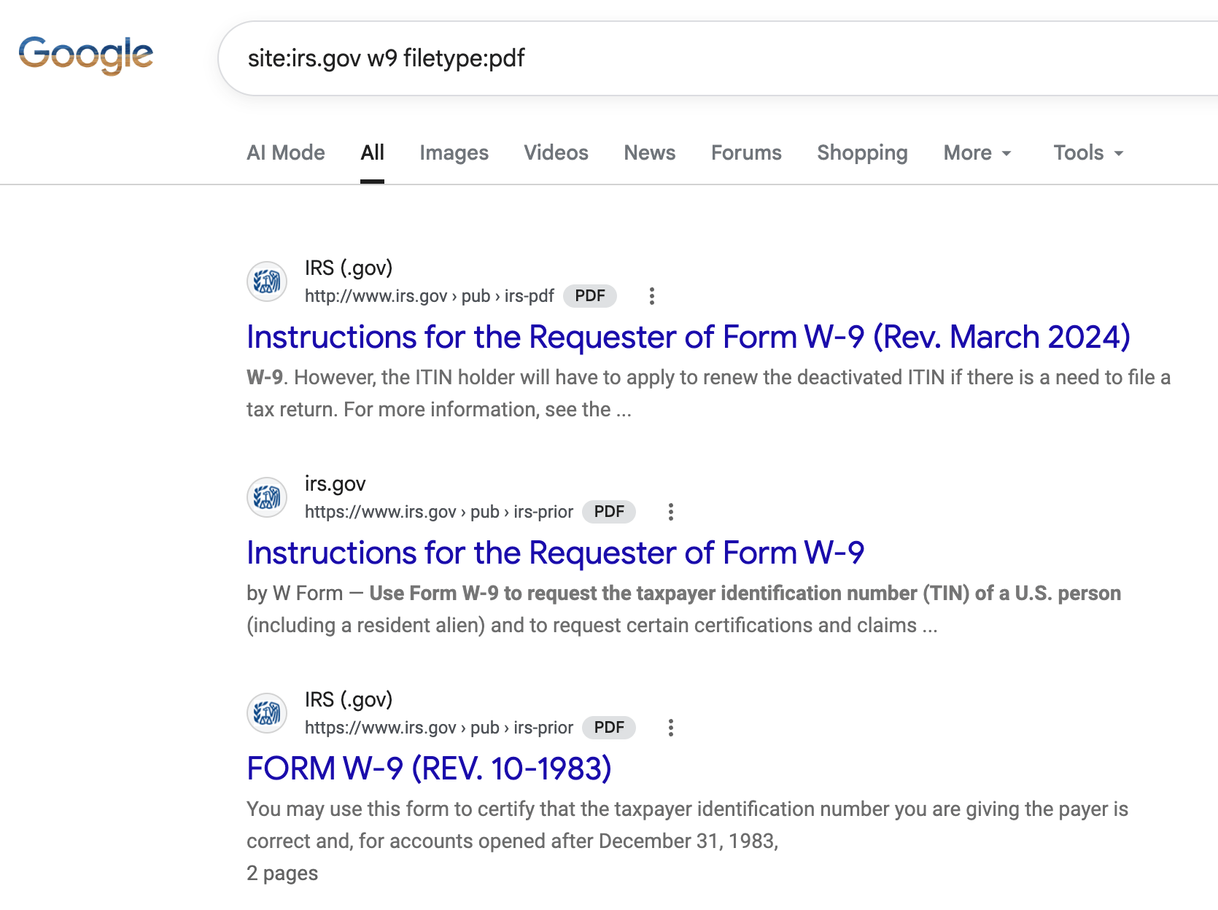Switch to the Videos tab
This screenshot has height=910, width=1218.
(556, 153)
